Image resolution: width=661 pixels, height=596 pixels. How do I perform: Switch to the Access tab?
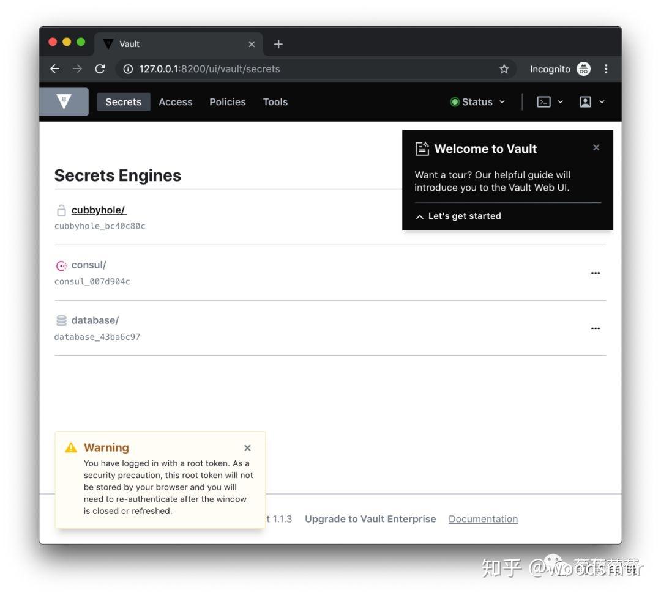point(175,102)
